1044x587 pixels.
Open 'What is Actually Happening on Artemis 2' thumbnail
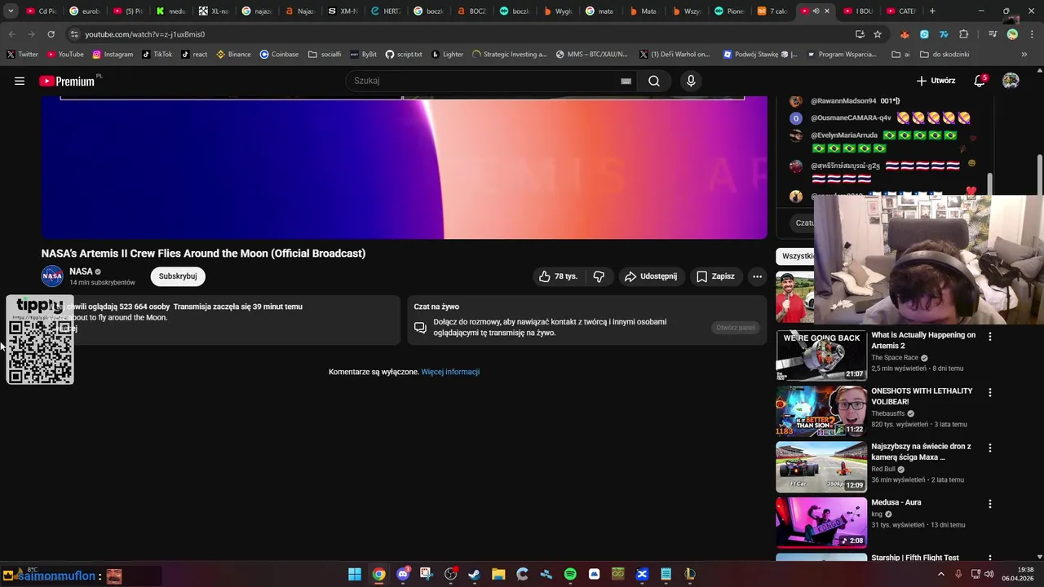pyautogui.click(x=821, y=355)
